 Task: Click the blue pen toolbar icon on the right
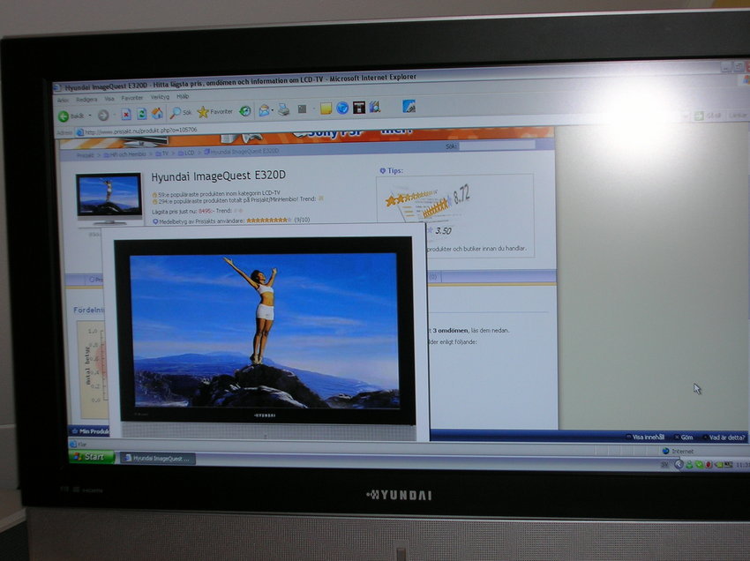[409, 106]
